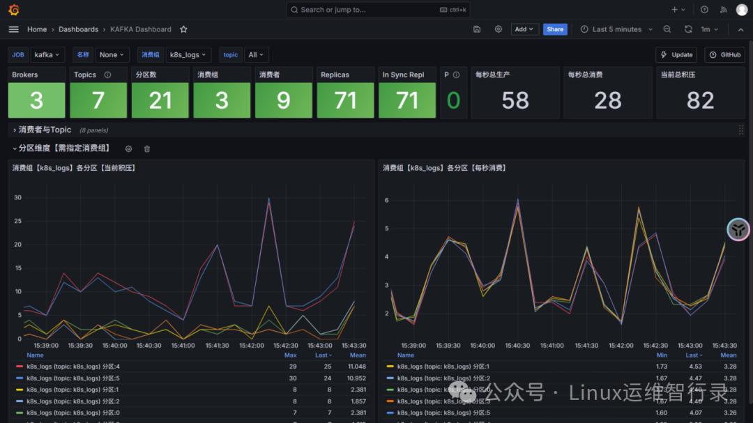This screenshot has width=753, height=423.
Task: Open the news feed RSS icon
Action: pyautogui.click(x=723, y=10)
